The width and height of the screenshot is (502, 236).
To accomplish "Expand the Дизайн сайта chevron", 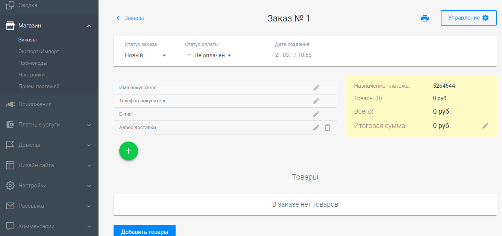I will coord(89,166).
